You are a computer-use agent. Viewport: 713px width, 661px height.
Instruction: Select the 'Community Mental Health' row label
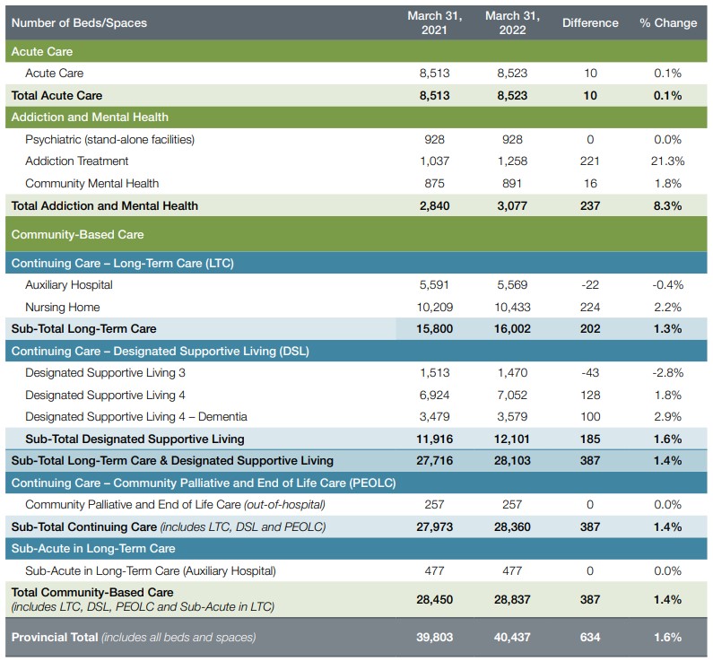(x=92, y=183)
